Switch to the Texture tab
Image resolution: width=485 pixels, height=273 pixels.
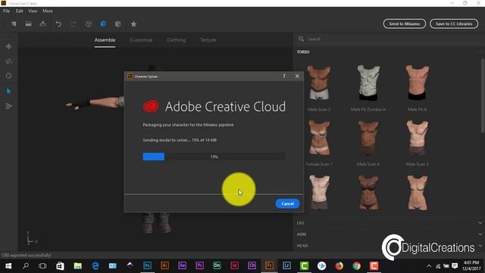coord(208,40)
